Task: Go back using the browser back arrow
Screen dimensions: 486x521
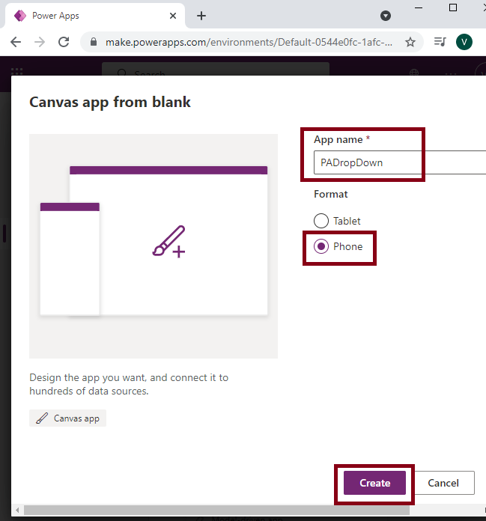Action: click(16, 42)
